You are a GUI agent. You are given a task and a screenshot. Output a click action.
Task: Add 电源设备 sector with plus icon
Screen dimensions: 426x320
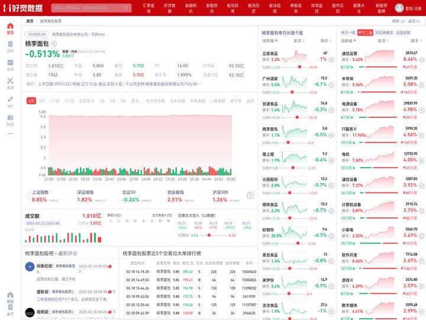pos(421,110)
